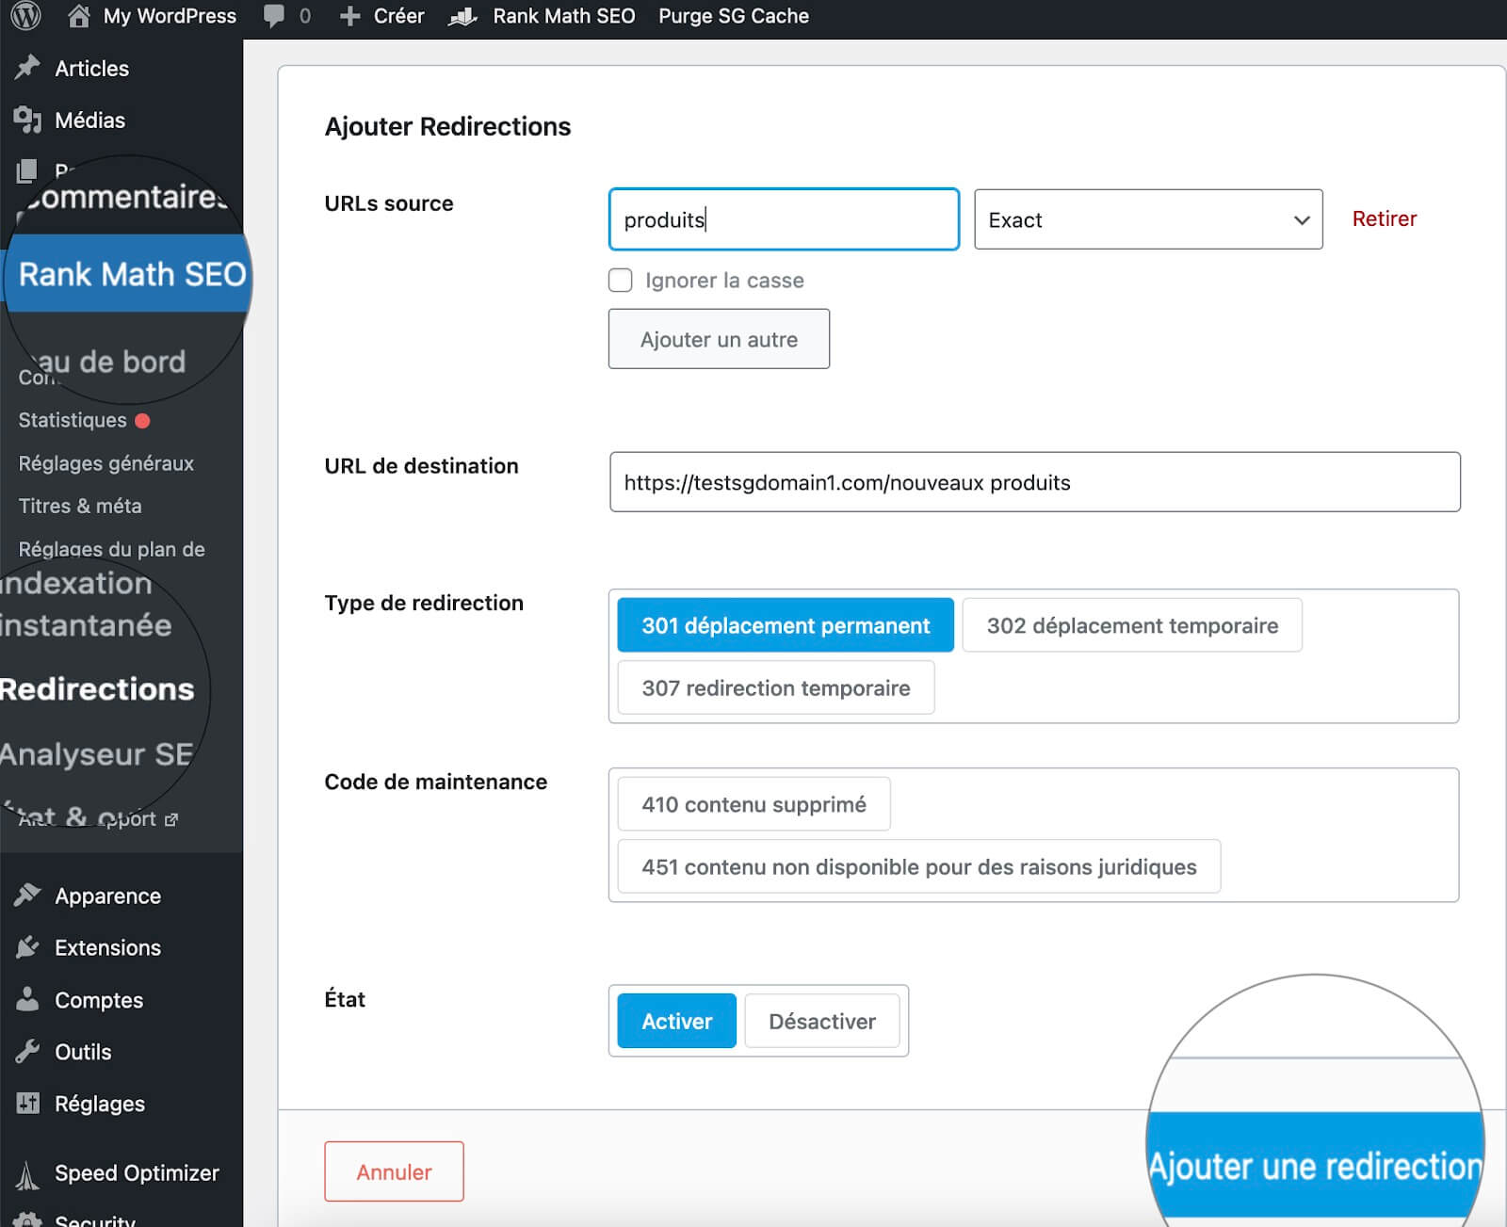This screenshot has height=1227, width=1507.
Task: Click the Comptes user icon
Action: [x=27, y=999]
